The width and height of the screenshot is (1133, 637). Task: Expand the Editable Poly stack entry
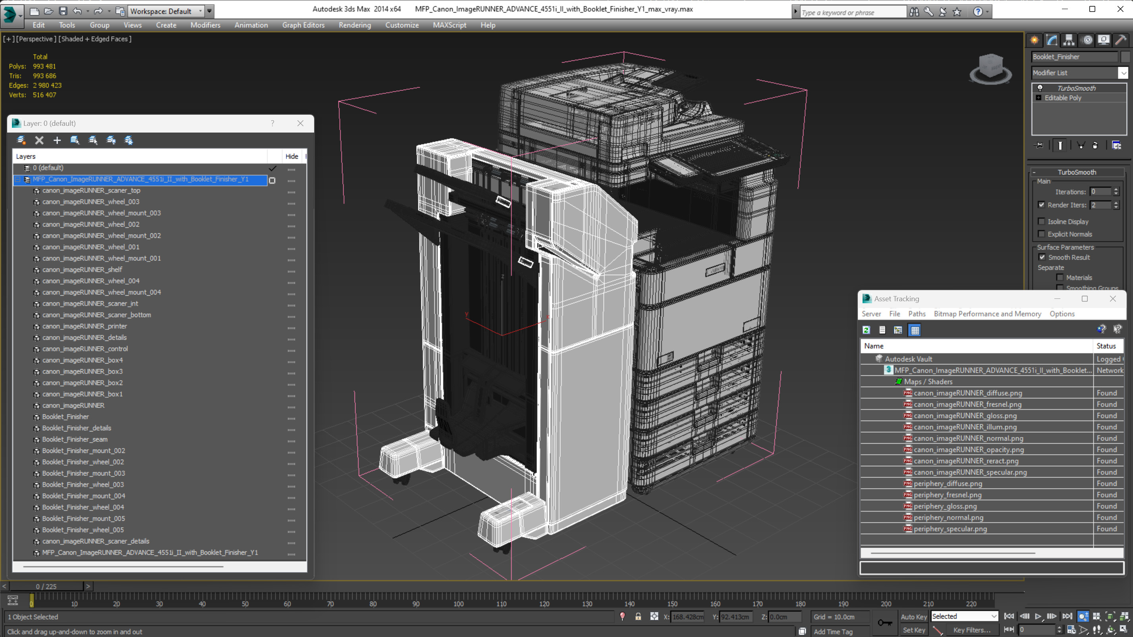click(x=1038, y=98)
